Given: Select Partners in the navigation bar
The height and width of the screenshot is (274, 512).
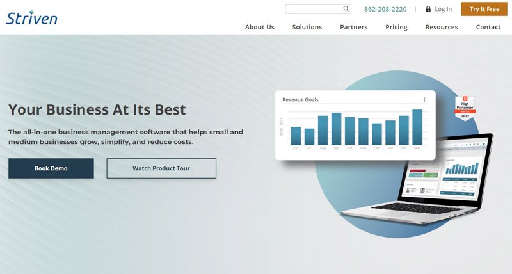Looking at the screenshot, I should (353, 27).
